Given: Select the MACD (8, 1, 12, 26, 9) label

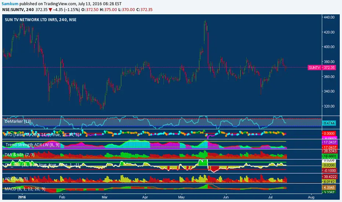Looking at the screenshot, I should point(25,189).
